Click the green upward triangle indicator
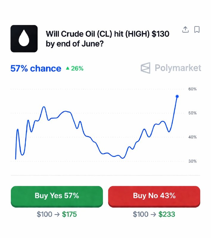 (68, 68)
